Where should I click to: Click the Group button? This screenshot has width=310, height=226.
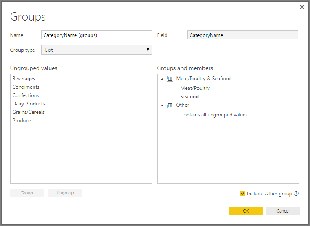coord(27,193)
